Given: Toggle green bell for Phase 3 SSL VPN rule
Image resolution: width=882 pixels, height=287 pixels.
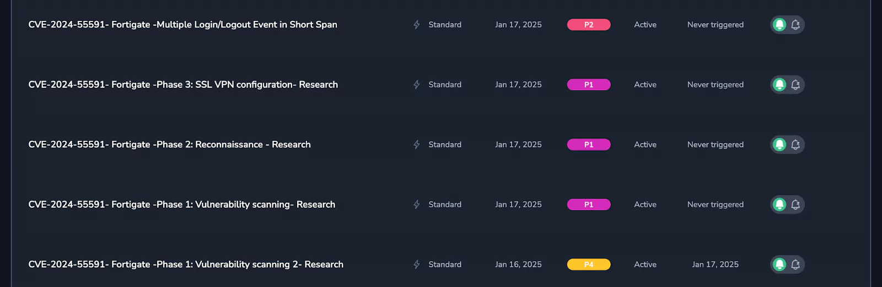Looking at the screenshot, I should (779, 85).
